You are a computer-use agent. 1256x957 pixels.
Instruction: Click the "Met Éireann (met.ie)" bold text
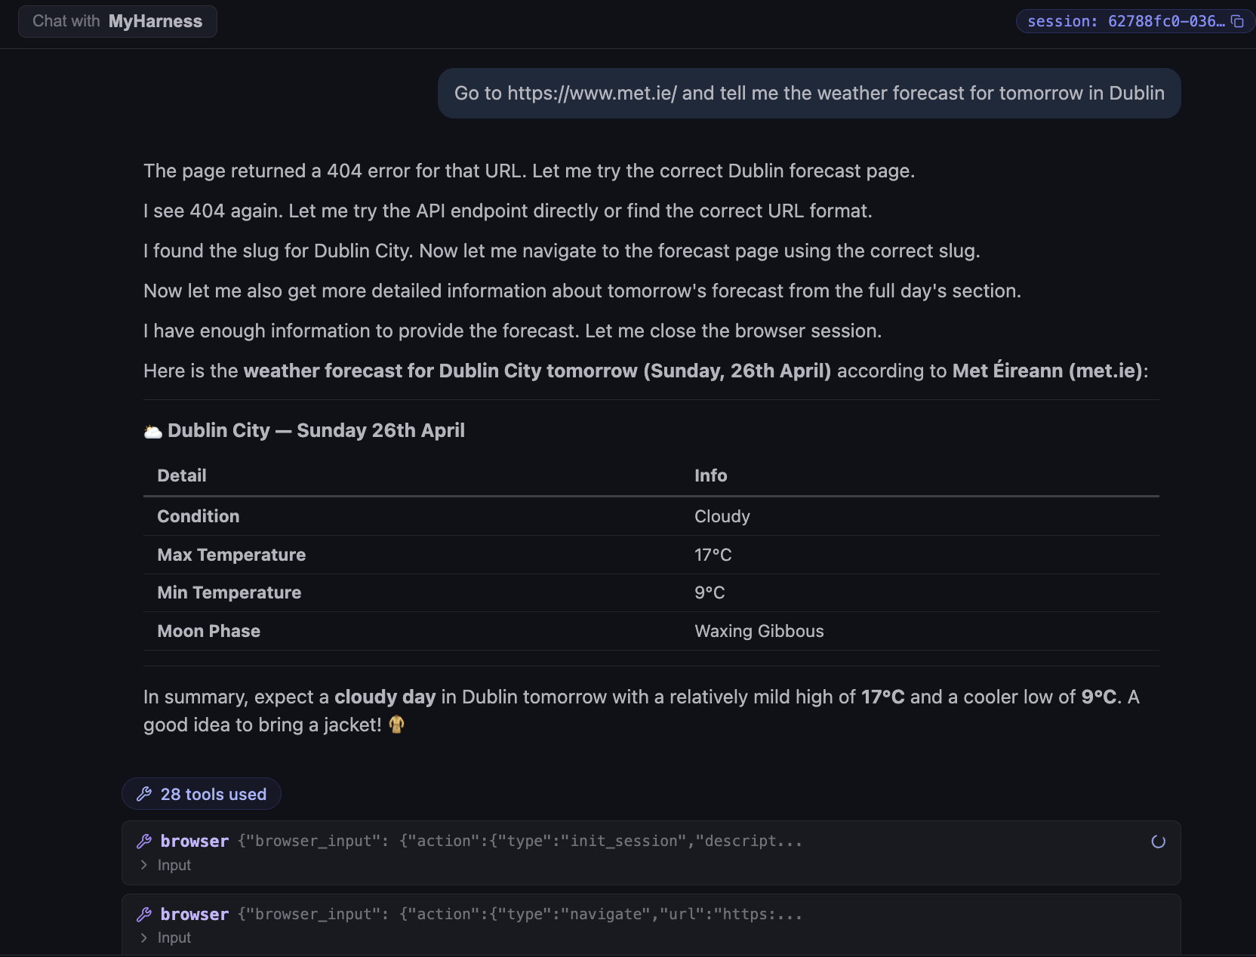click(1047, 371)
